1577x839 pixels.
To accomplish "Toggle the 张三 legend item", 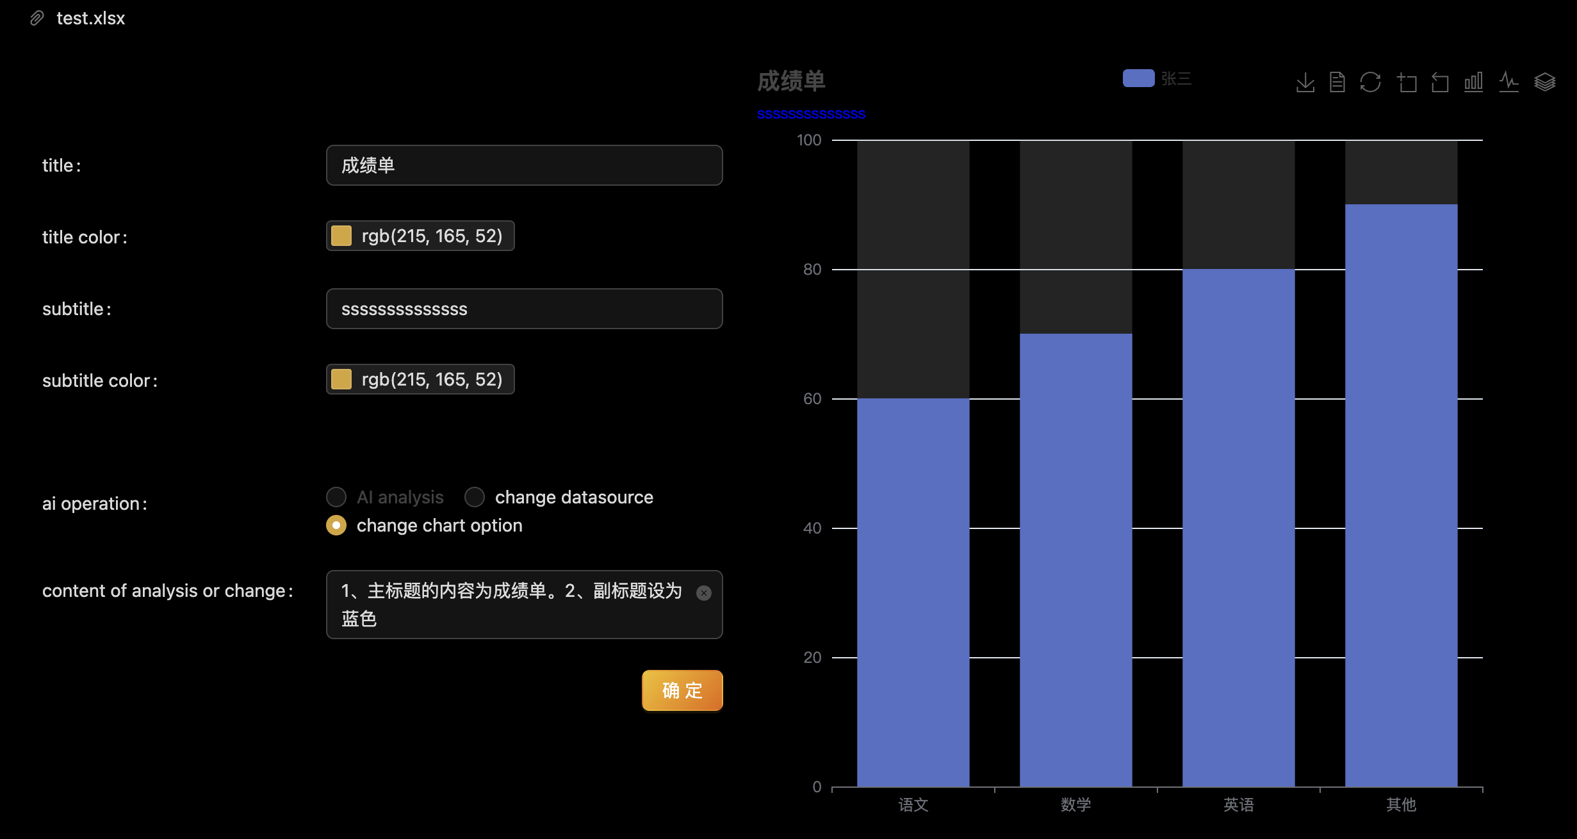I will point(1158,78).
